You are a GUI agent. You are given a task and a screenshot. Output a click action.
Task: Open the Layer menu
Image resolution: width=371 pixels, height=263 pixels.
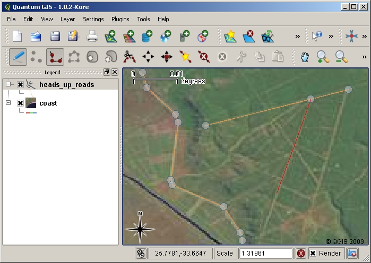click(67, 19)
